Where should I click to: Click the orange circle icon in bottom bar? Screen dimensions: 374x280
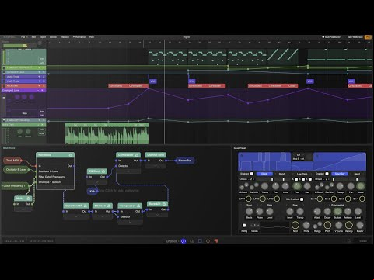coord(208,241)
